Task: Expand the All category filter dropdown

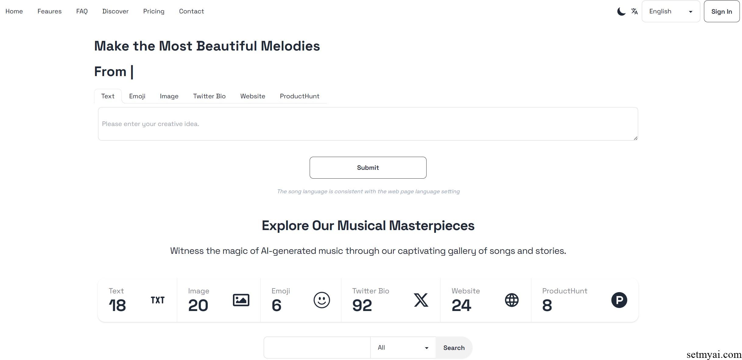Action: [x=403, y=348]
